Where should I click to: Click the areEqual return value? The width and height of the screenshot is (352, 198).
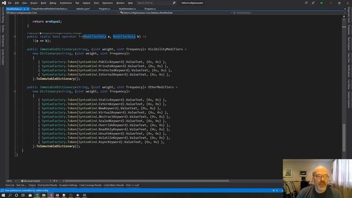[53, 21]
